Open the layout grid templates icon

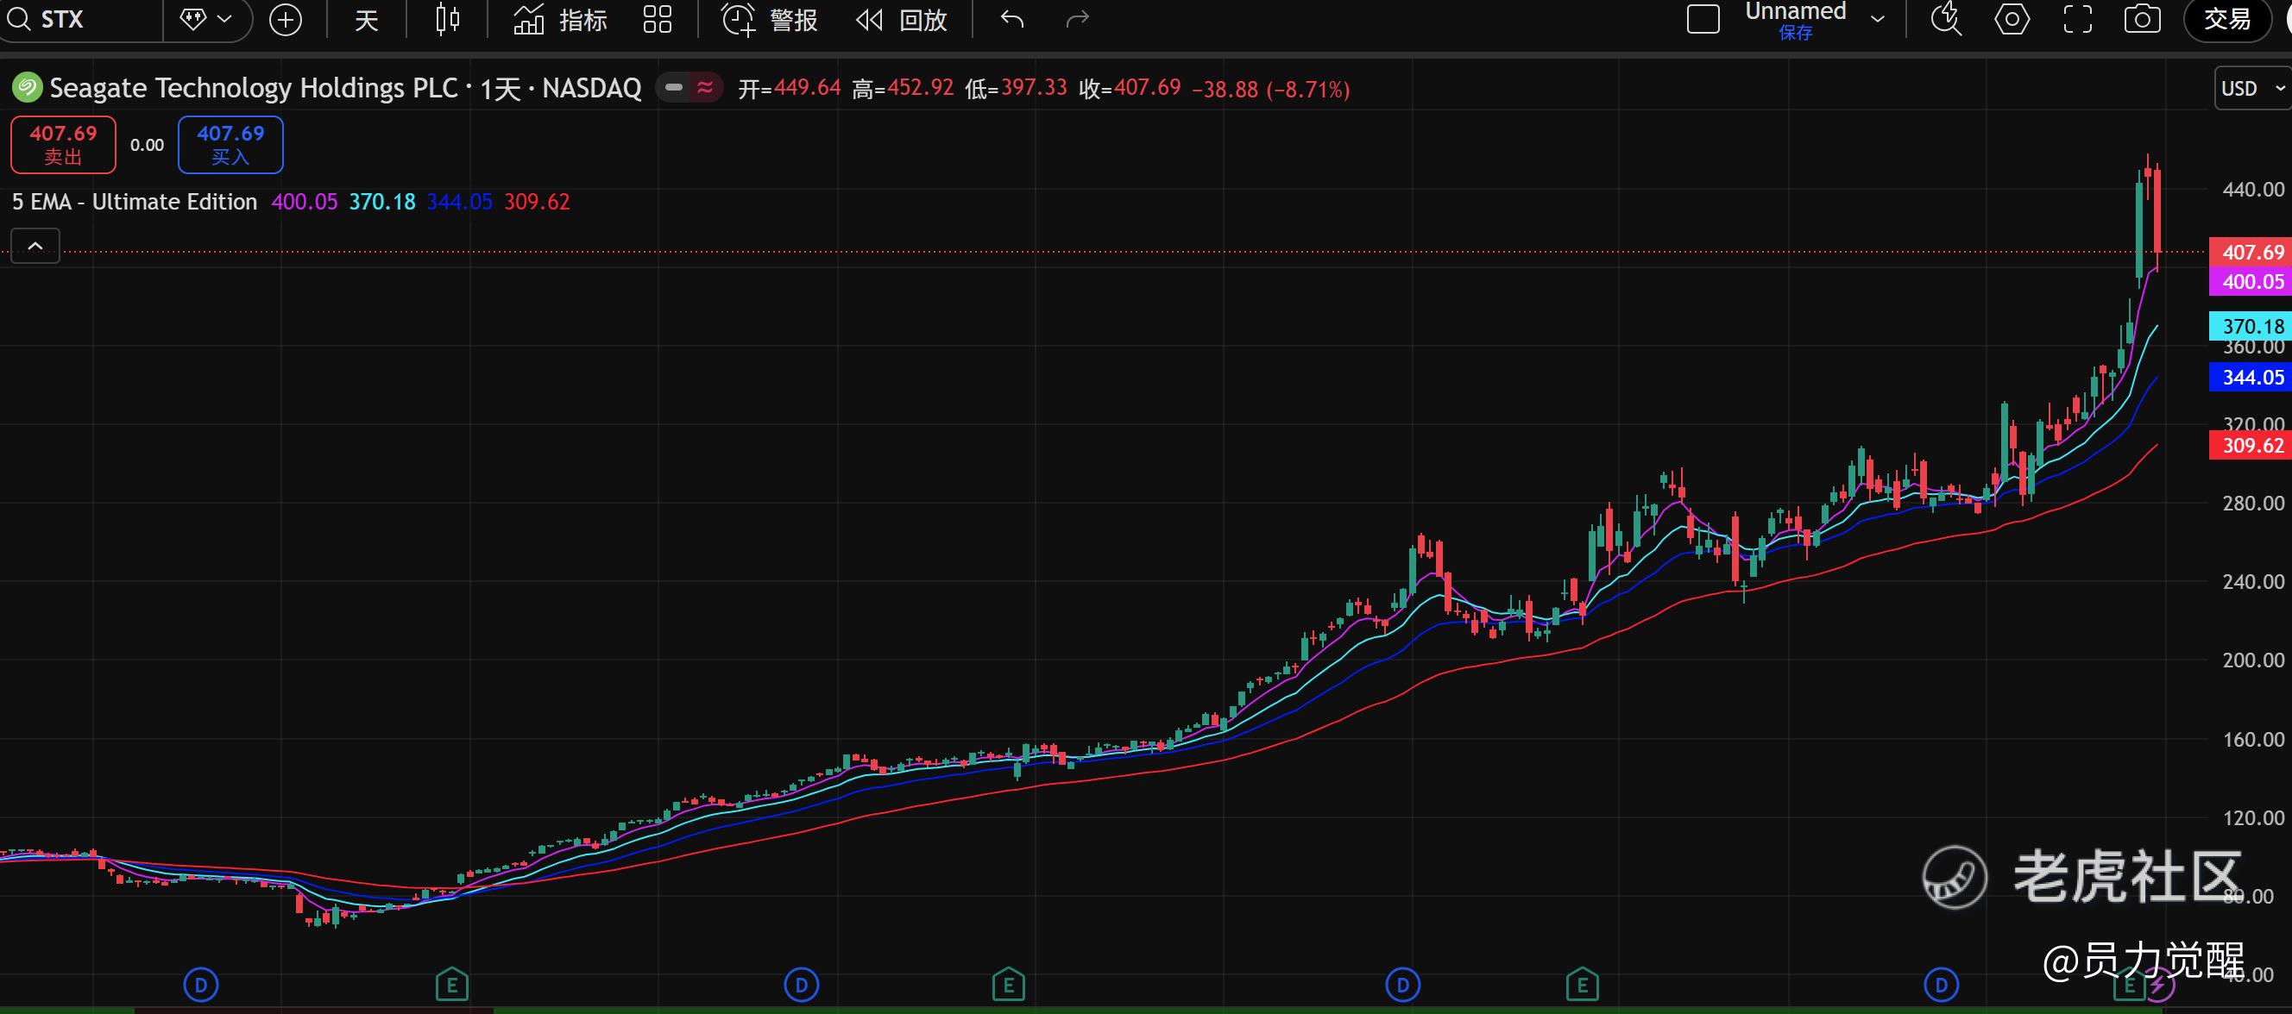[658, 20]
